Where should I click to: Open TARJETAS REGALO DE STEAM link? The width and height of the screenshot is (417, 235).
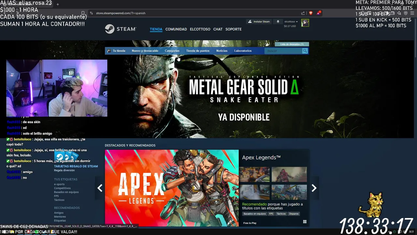coord(76,166)
